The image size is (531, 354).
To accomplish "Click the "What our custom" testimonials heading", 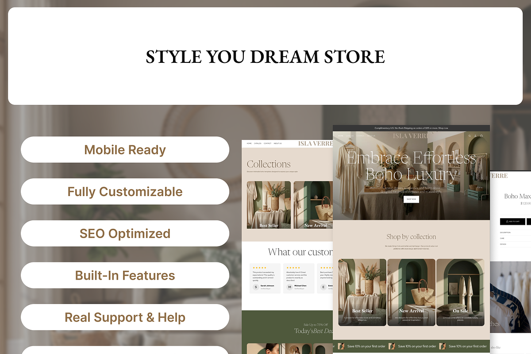I will click(x=300, y=252).
